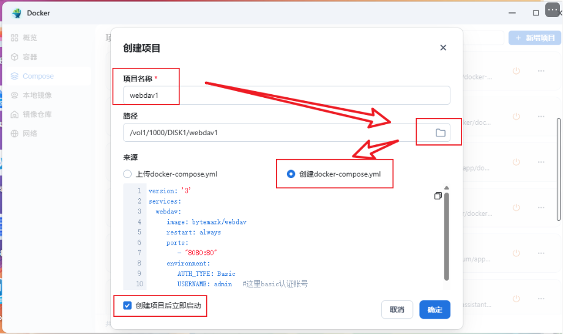The image size is (563, 334).
Task: Click code line with "8080:80" port
Action: (x=198, y=253)
